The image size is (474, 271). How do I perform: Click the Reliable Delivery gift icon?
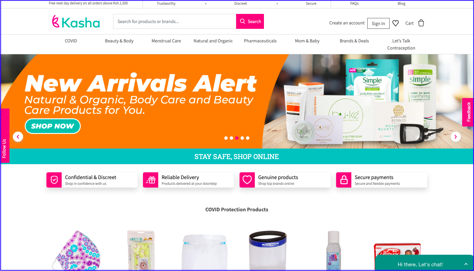coord(151,180)
